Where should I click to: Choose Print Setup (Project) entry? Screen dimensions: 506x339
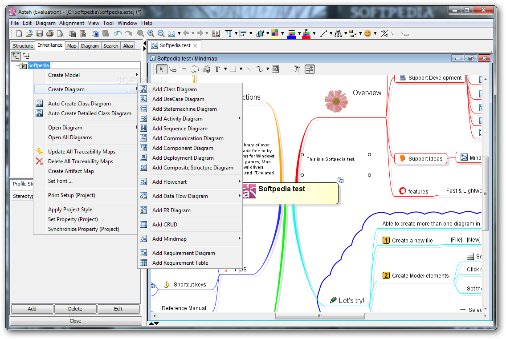coord(86,195)
